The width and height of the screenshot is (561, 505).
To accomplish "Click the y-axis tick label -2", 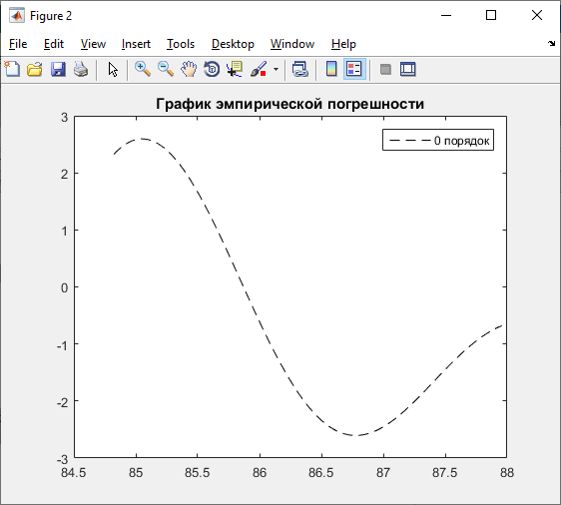I will [62, 403].
